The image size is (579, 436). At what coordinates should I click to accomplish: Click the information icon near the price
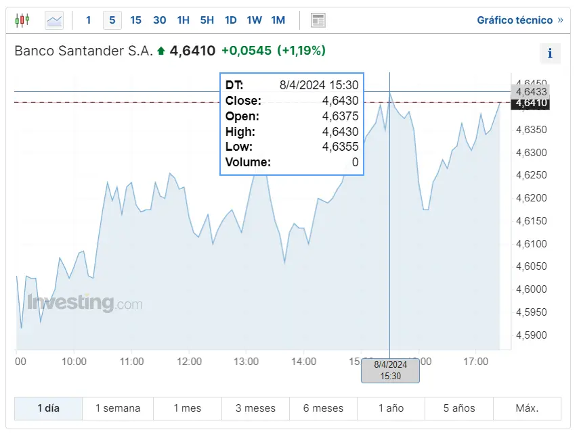click(x=550, y=53)
